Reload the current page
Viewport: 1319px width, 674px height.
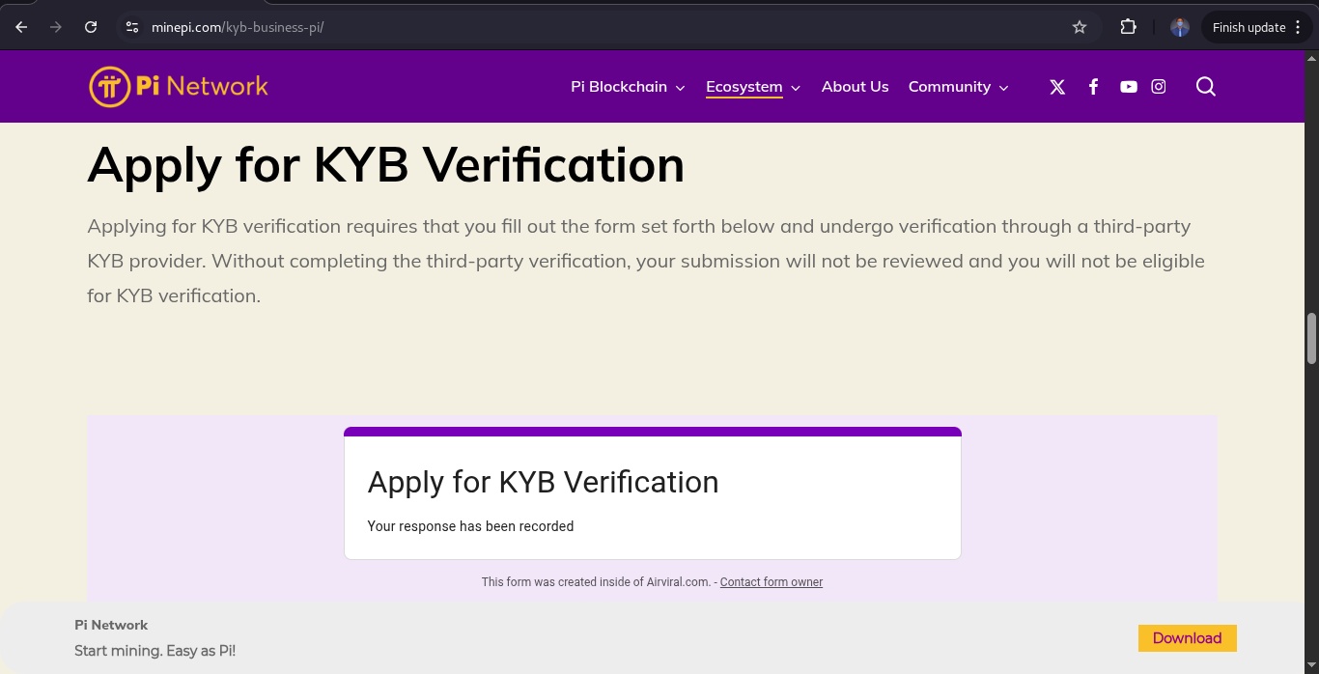click(x=91, y=26)
